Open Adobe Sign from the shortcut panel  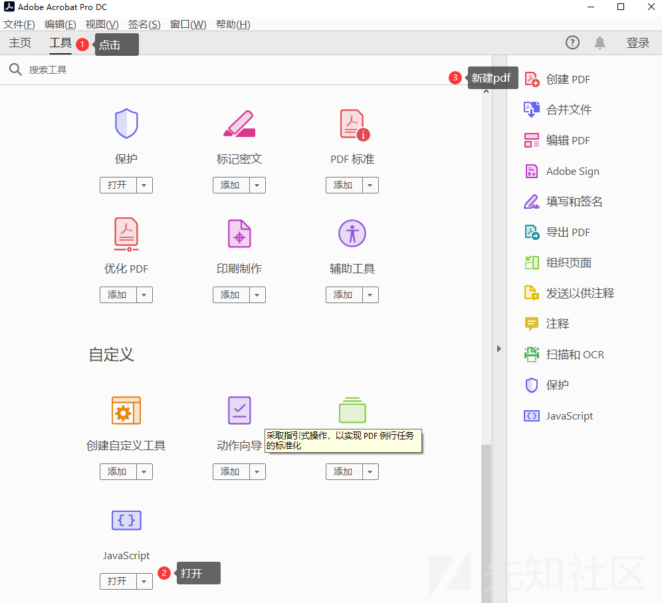(562, 171)
